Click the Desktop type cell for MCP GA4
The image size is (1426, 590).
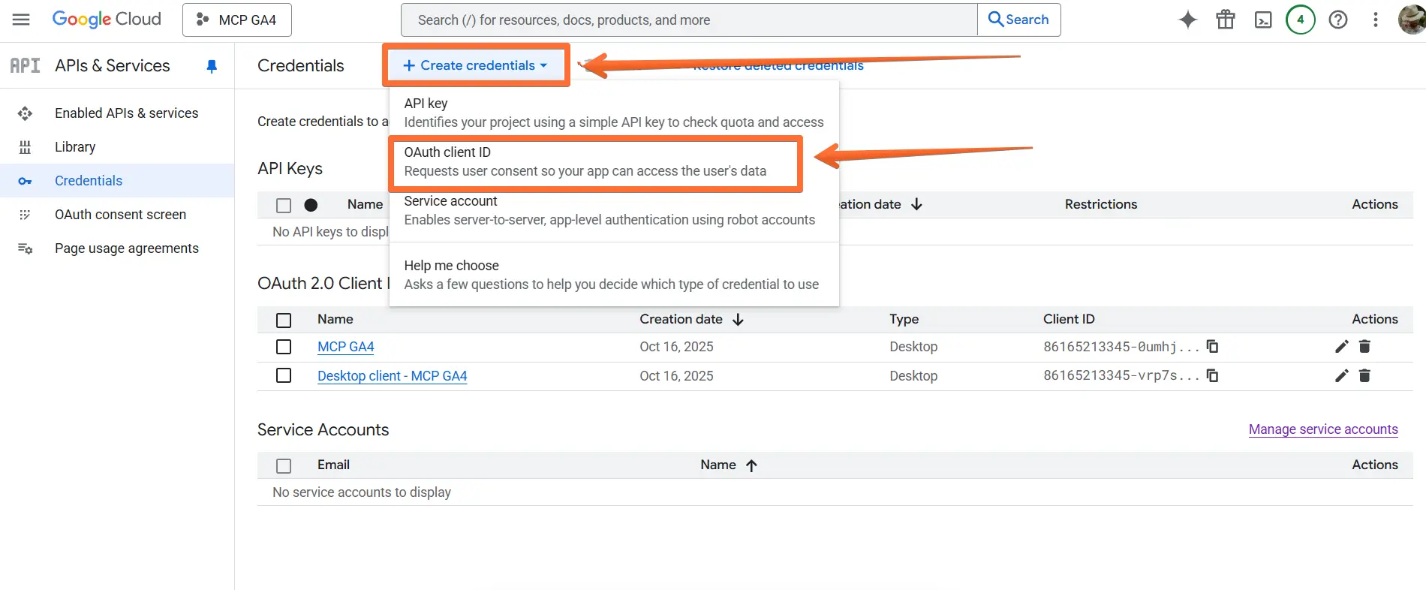click(x=913, y=347)
